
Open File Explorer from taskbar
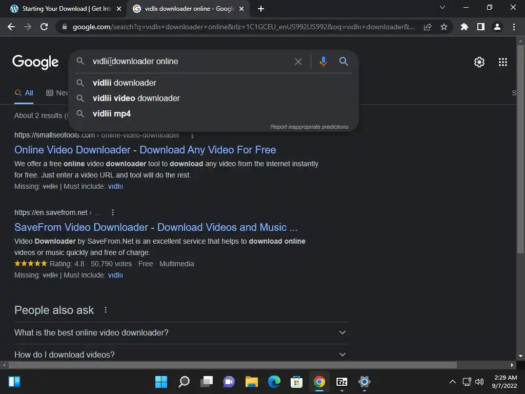pos(251,382)
